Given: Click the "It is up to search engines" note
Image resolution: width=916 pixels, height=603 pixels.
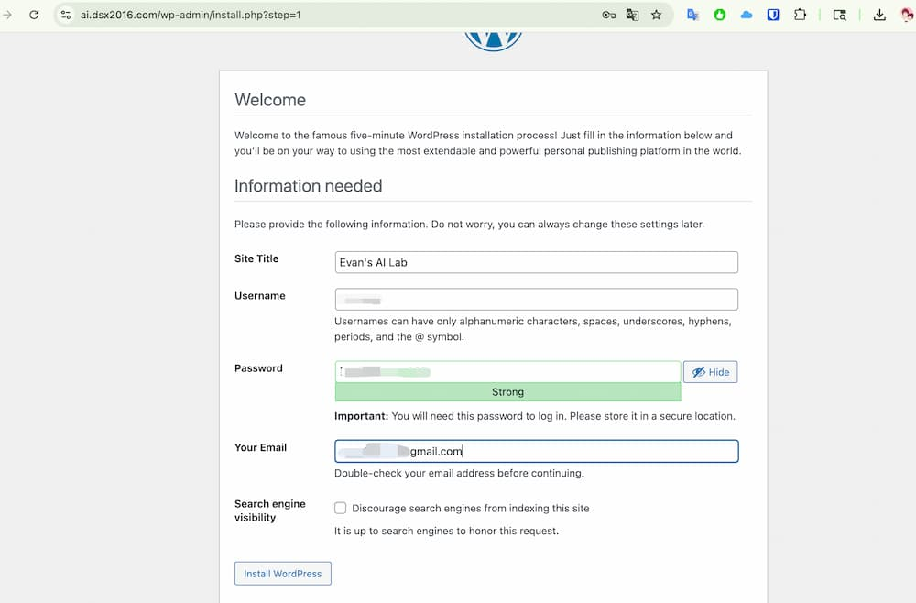Looking at the screenshot, I should (446, 532).
